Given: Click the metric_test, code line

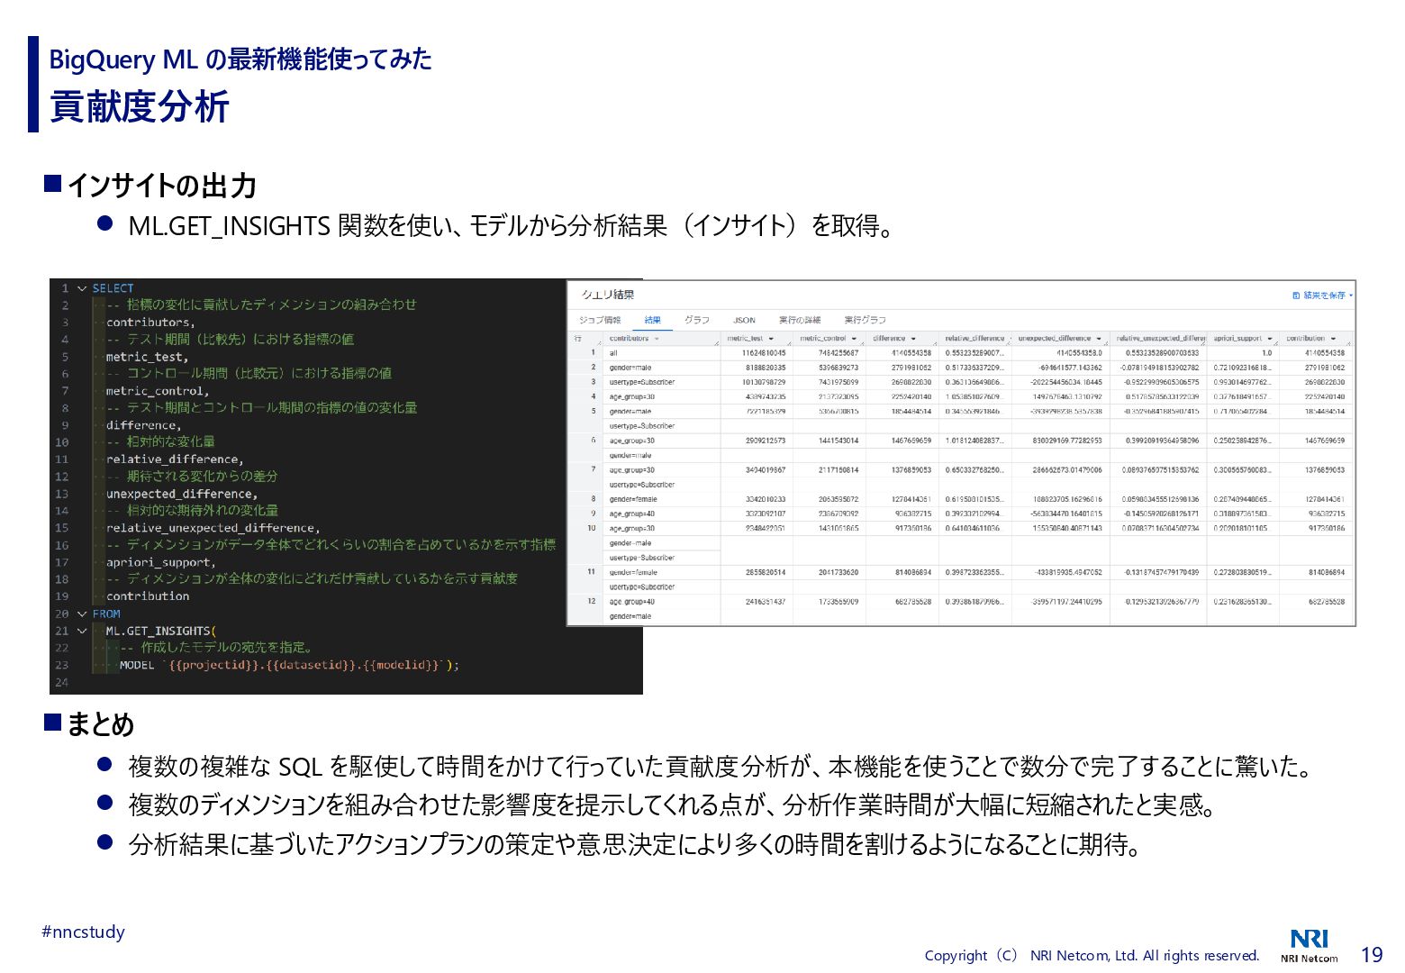Looking at the screenshot, I should tap(147, 357).
